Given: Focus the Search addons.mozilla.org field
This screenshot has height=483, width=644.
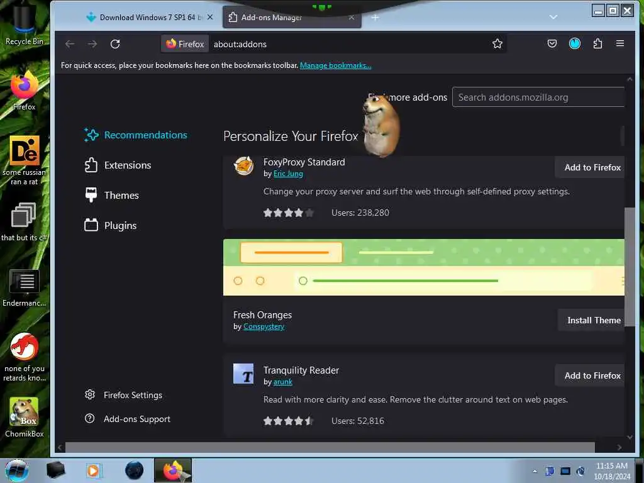Looking at the screenshot, I should click(x=538, y=97).
